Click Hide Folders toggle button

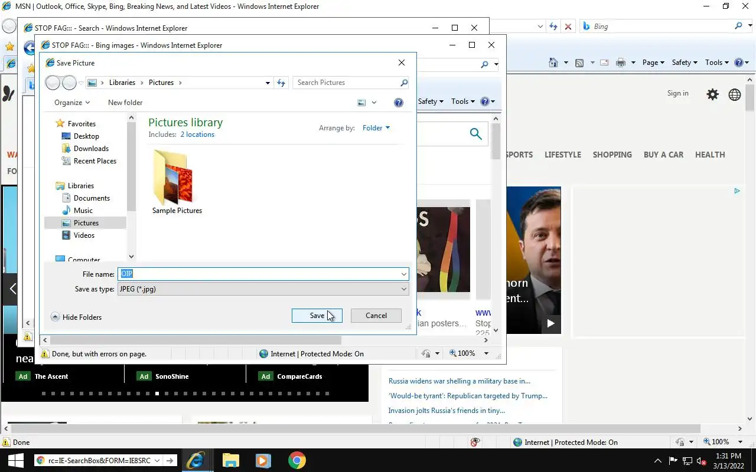(76, 317)
